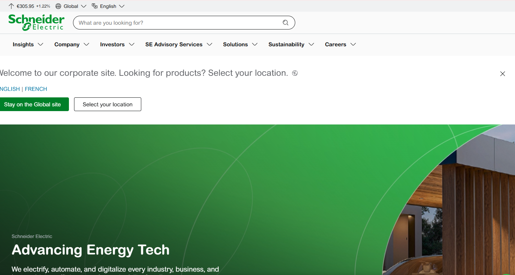Click the globe icon after 'Select your location.'
Image resolution: width=515 pixels, height=275 pixels.
[295, 73]
